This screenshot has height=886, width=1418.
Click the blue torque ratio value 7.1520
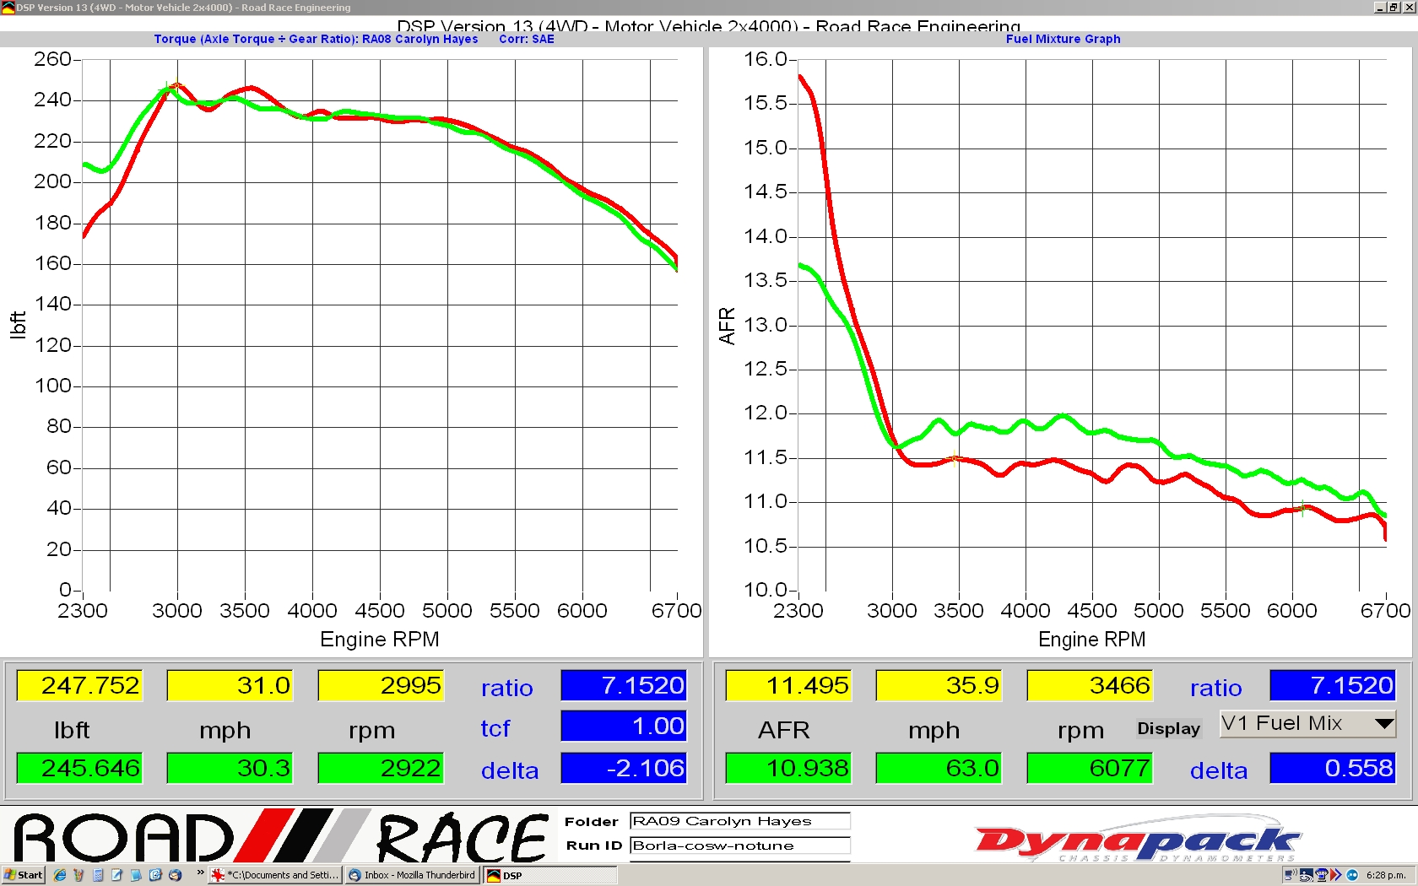click(623, 685)
